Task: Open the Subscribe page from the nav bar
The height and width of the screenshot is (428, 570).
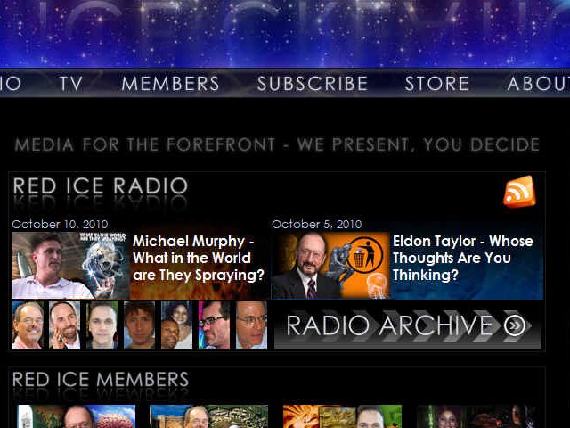Action: [x=312, y=84]
